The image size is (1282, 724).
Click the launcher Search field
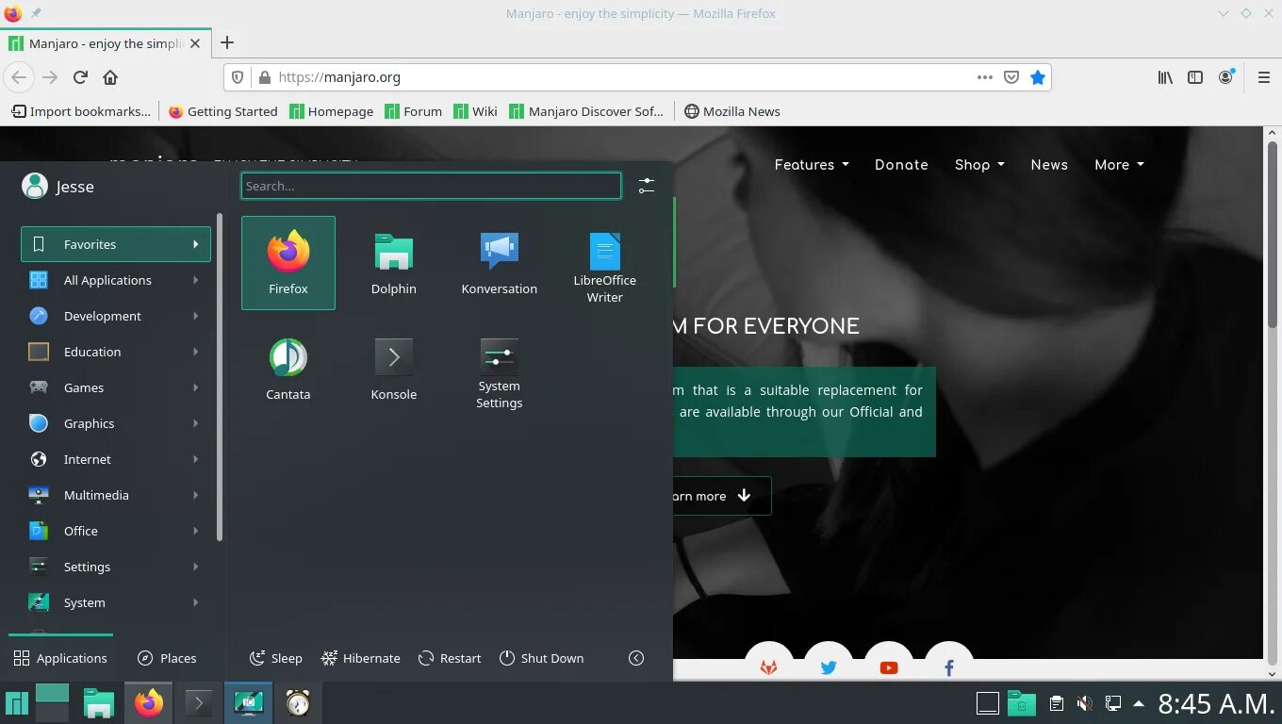tap(431, 186)
